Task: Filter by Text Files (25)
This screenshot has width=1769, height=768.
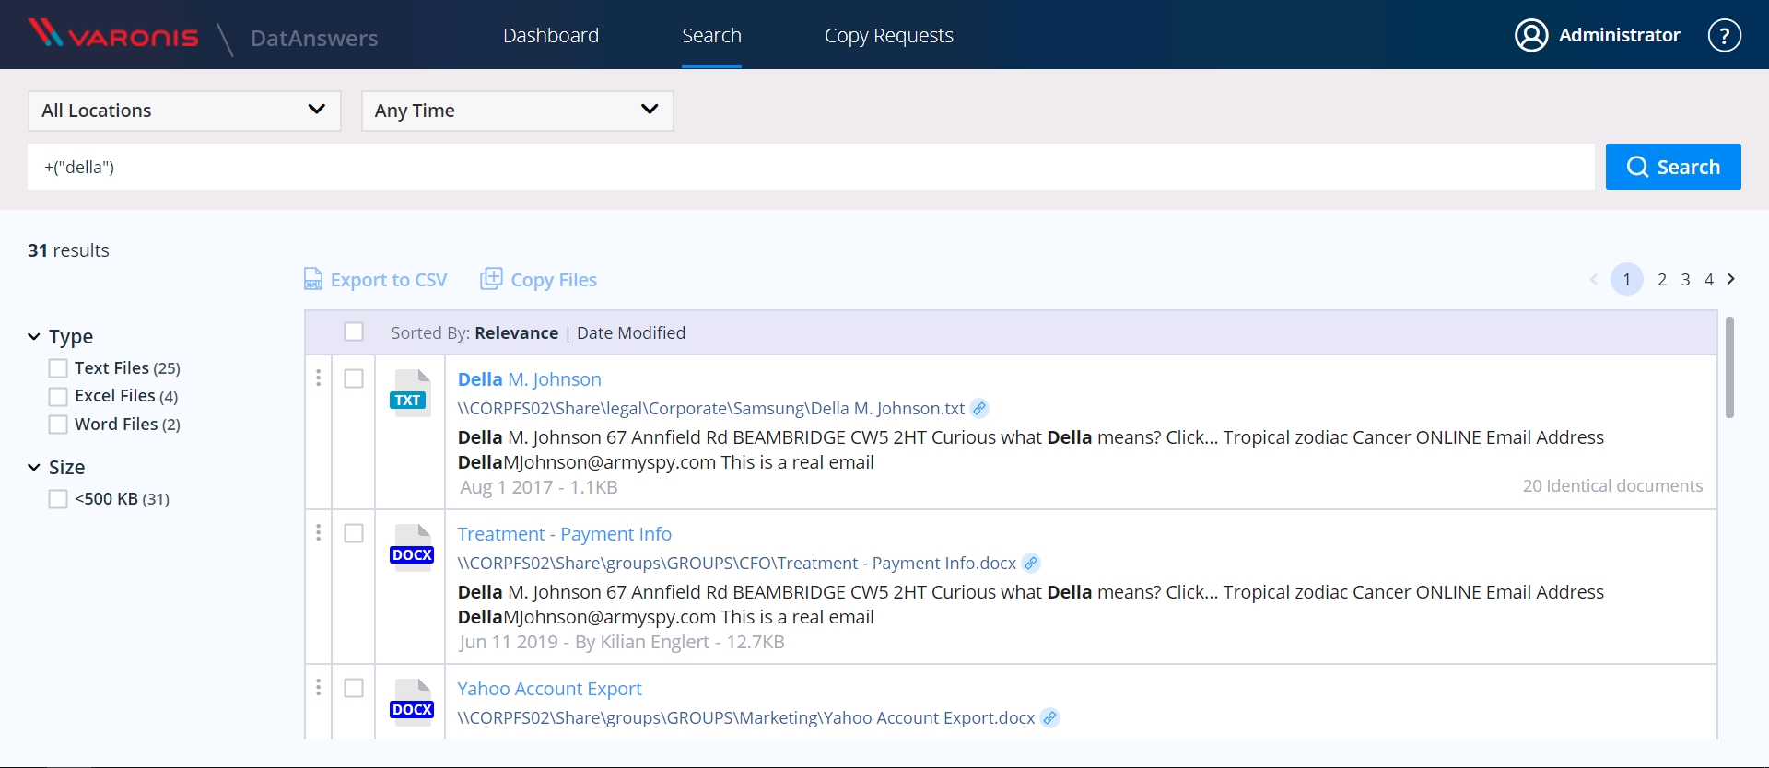Action: pyautogui.click(x=58, y=368)
